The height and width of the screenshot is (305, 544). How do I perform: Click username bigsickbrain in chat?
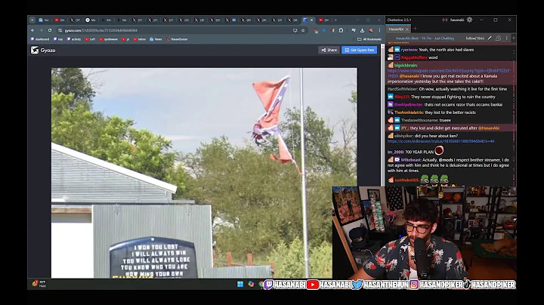coord(406,65)
